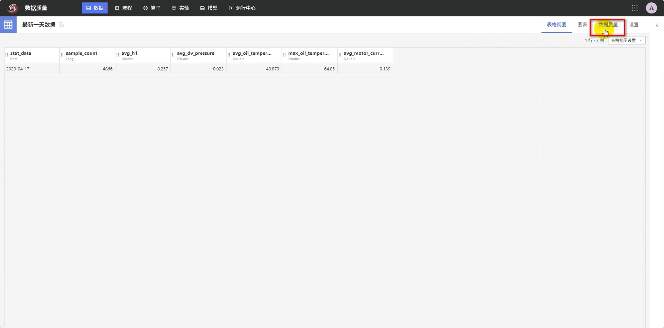Click drag handle of the avg_motor_curr column
Viewport: 664px width, 328px height.
[340, 55]
